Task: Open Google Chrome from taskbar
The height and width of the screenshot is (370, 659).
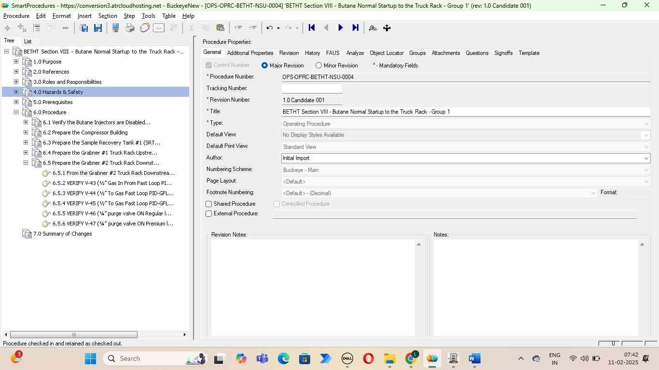Action: (412, 358)
